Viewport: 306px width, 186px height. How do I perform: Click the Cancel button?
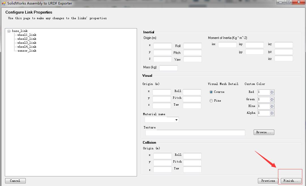[15, 181]
